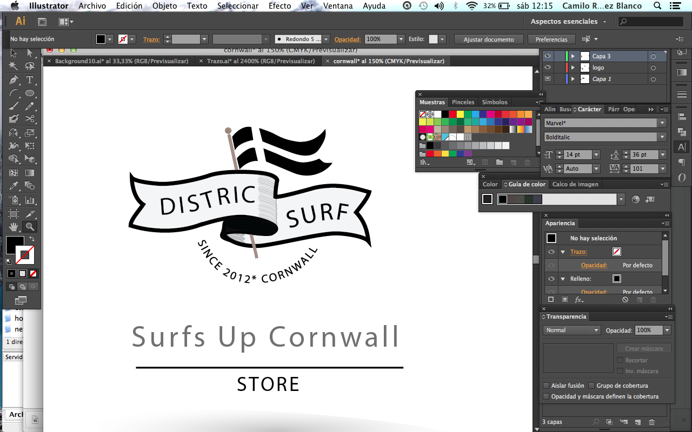Select the Magic Wand tool
The image size is (692, 432).
pos(13,66)
